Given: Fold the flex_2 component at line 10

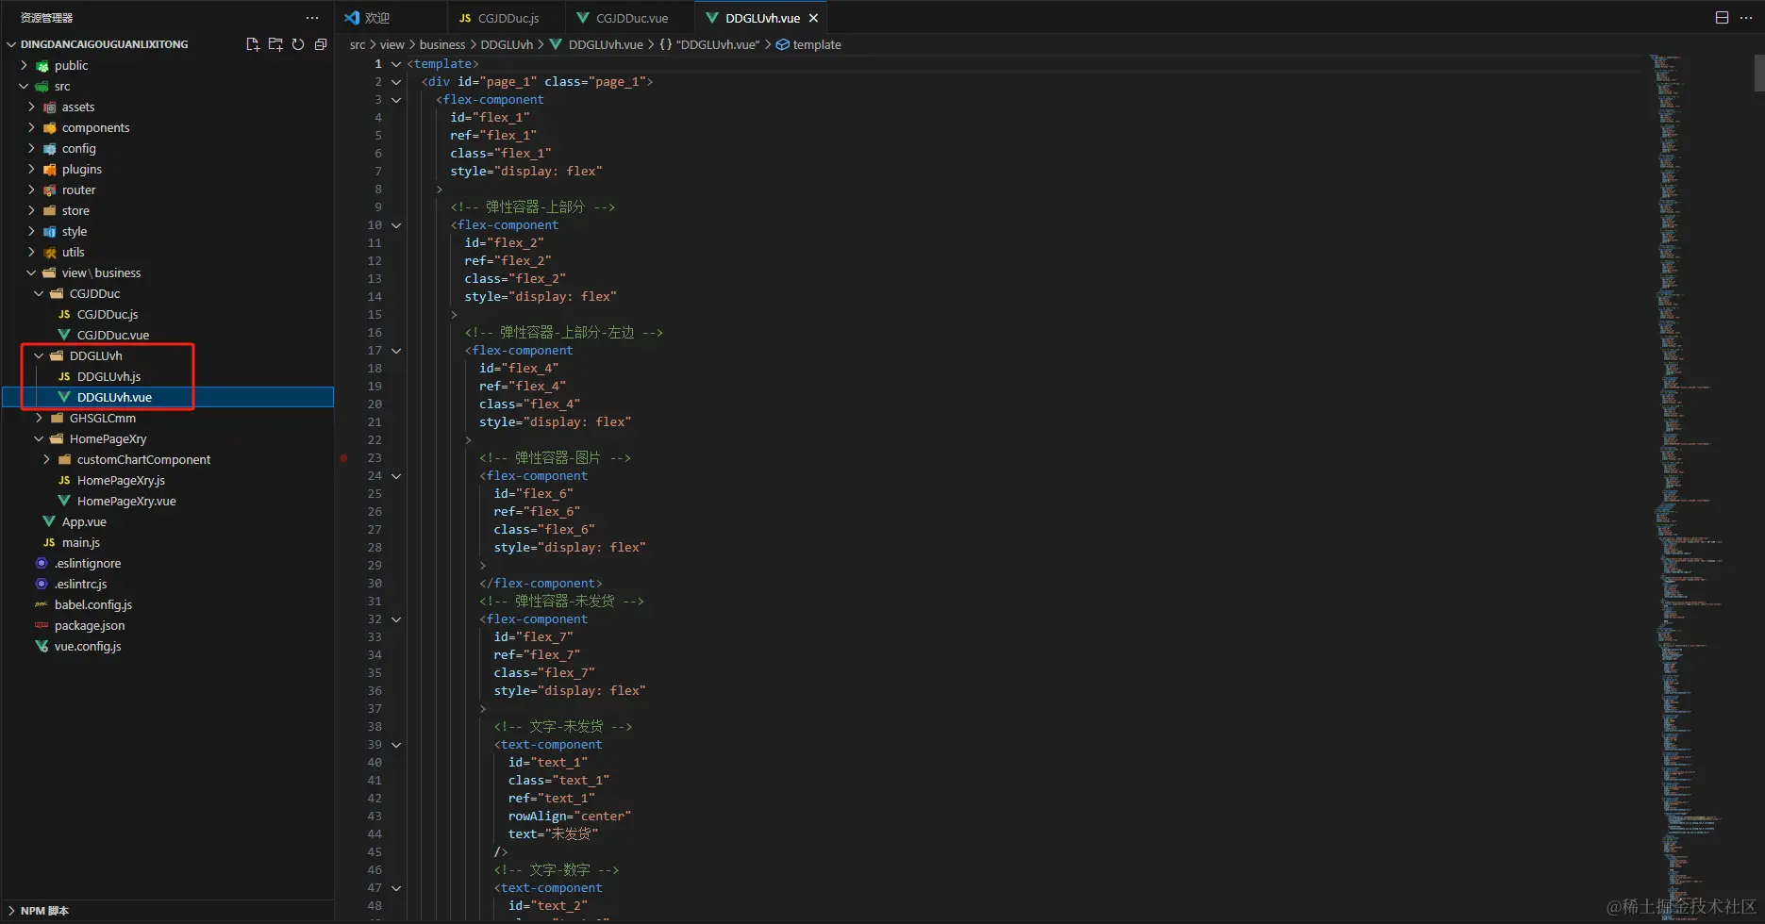Looking at the screenshot, I should pyautogui.click(x=396, y=225).
